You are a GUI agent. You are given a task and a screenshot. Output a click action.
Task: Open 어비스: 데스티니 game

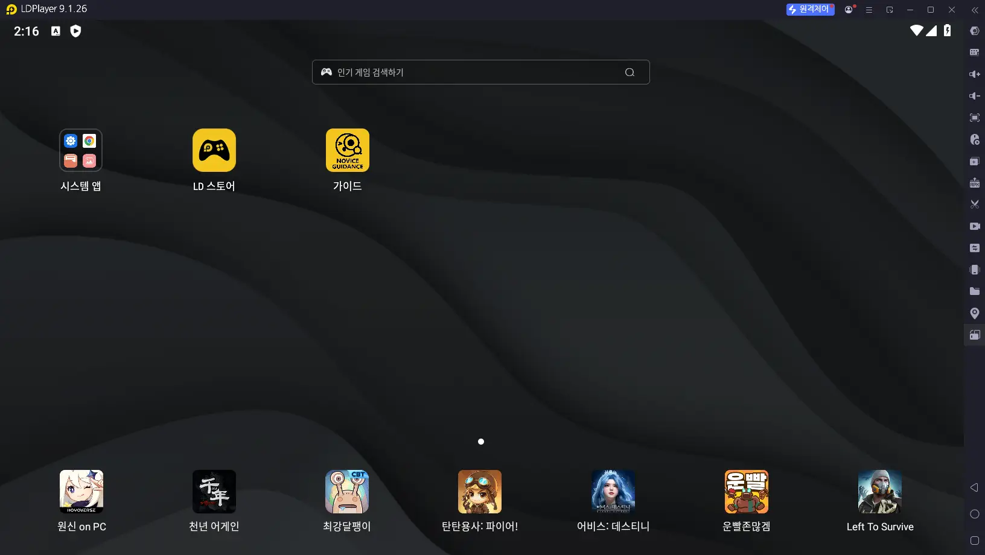click(613, 492)
